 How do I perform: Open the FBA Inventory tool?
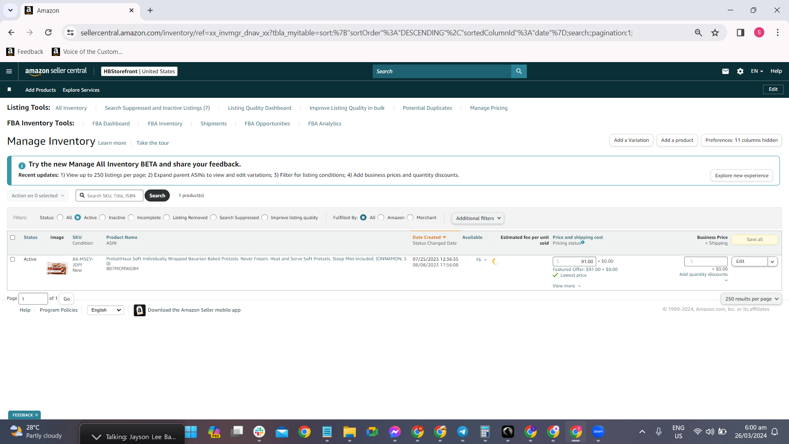pyautogui.click(x=165, y=124)
